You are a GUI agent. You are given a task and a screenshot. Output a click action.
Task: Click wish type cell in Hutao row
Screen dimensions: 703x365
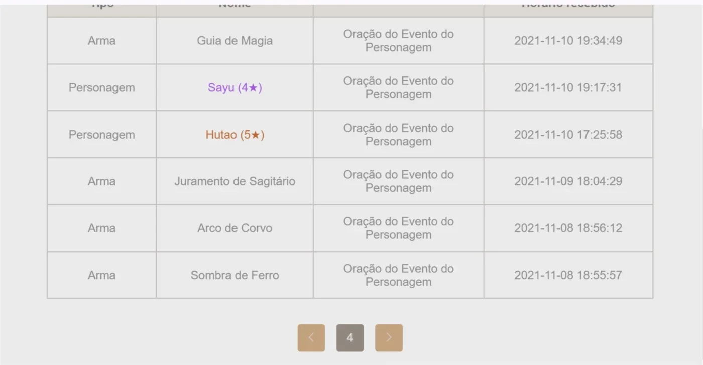tap(399, 135)
